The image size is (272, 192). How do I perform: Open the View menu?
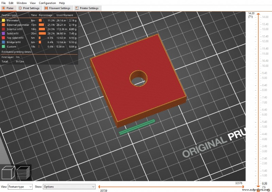click(33, 3)
